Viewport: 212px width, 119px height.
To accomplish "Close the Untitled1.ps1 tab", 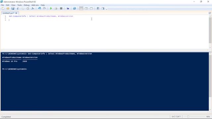I will (x=16, y=13).
